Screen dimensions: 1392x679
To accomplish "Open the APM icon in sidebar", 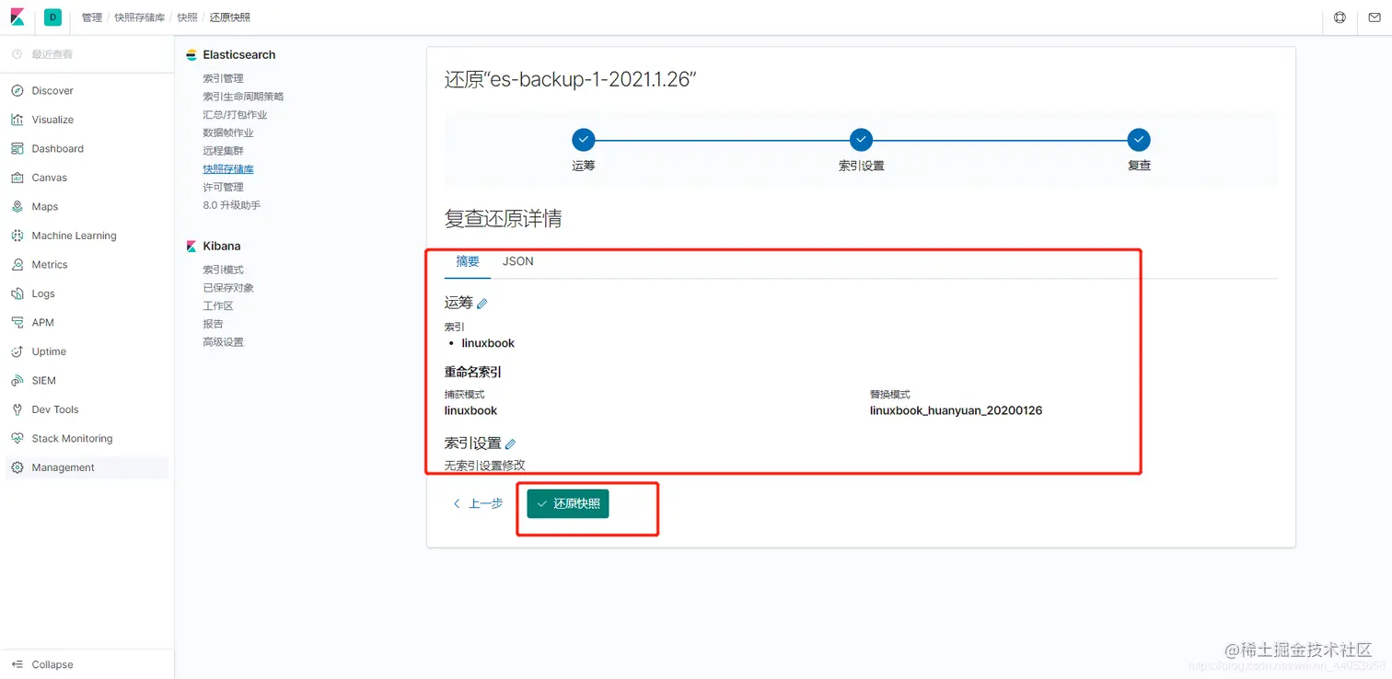I will tap(17, 323).
